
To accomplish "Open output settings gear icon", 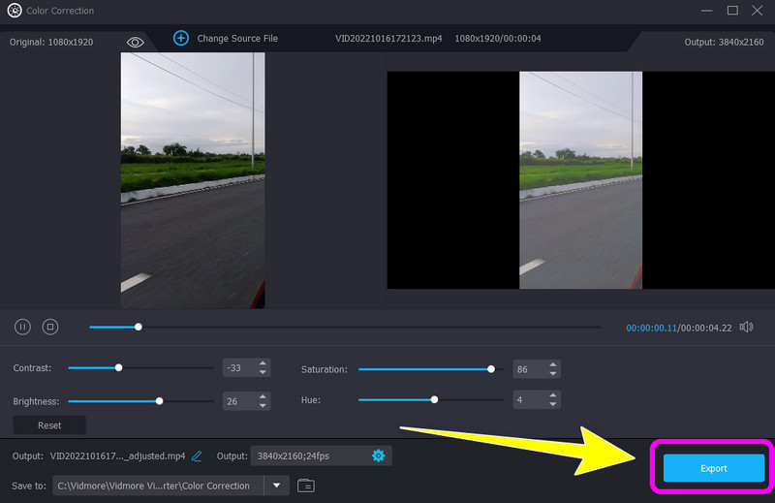I will (378, 456).
